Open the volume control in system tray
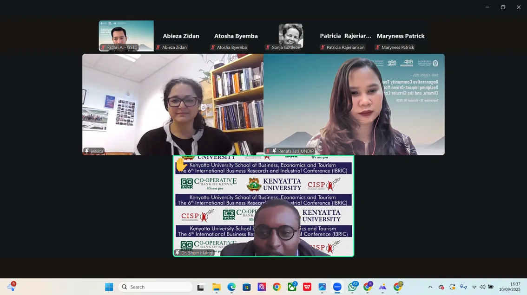 pyautogui.click(x=482, y=287)
